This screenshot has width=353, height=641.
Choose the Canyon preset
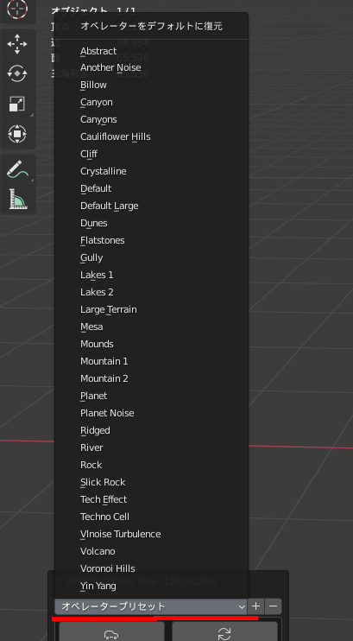click(151, 102)
